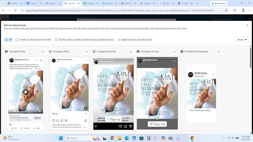The width and height of the screenshot is (253, 142).
Task: Switch to the Gmail Inbox browser tab
Action: (129, 3)
